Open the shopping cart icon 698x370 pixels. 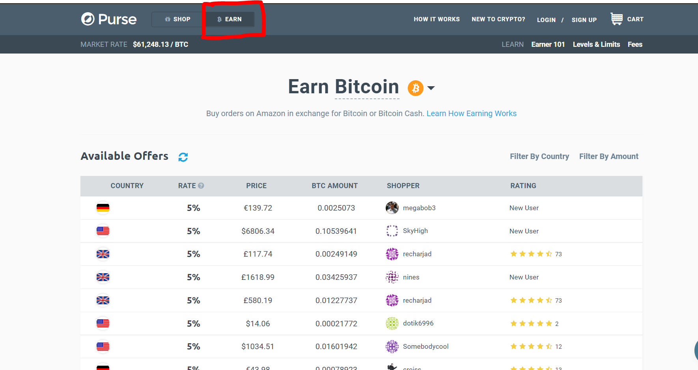(616, 19)
